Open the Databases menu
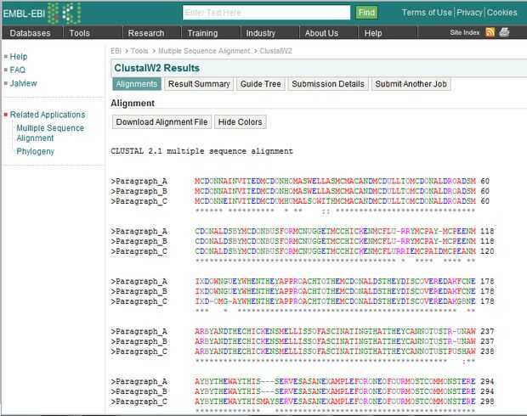Image resolution: width=527 pixels, height=416 pixels. coord(31,33)
